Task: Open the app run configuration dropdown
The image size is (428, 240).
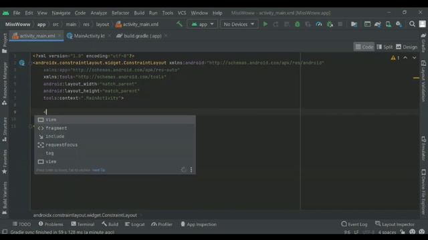Action: pos(202,24)
